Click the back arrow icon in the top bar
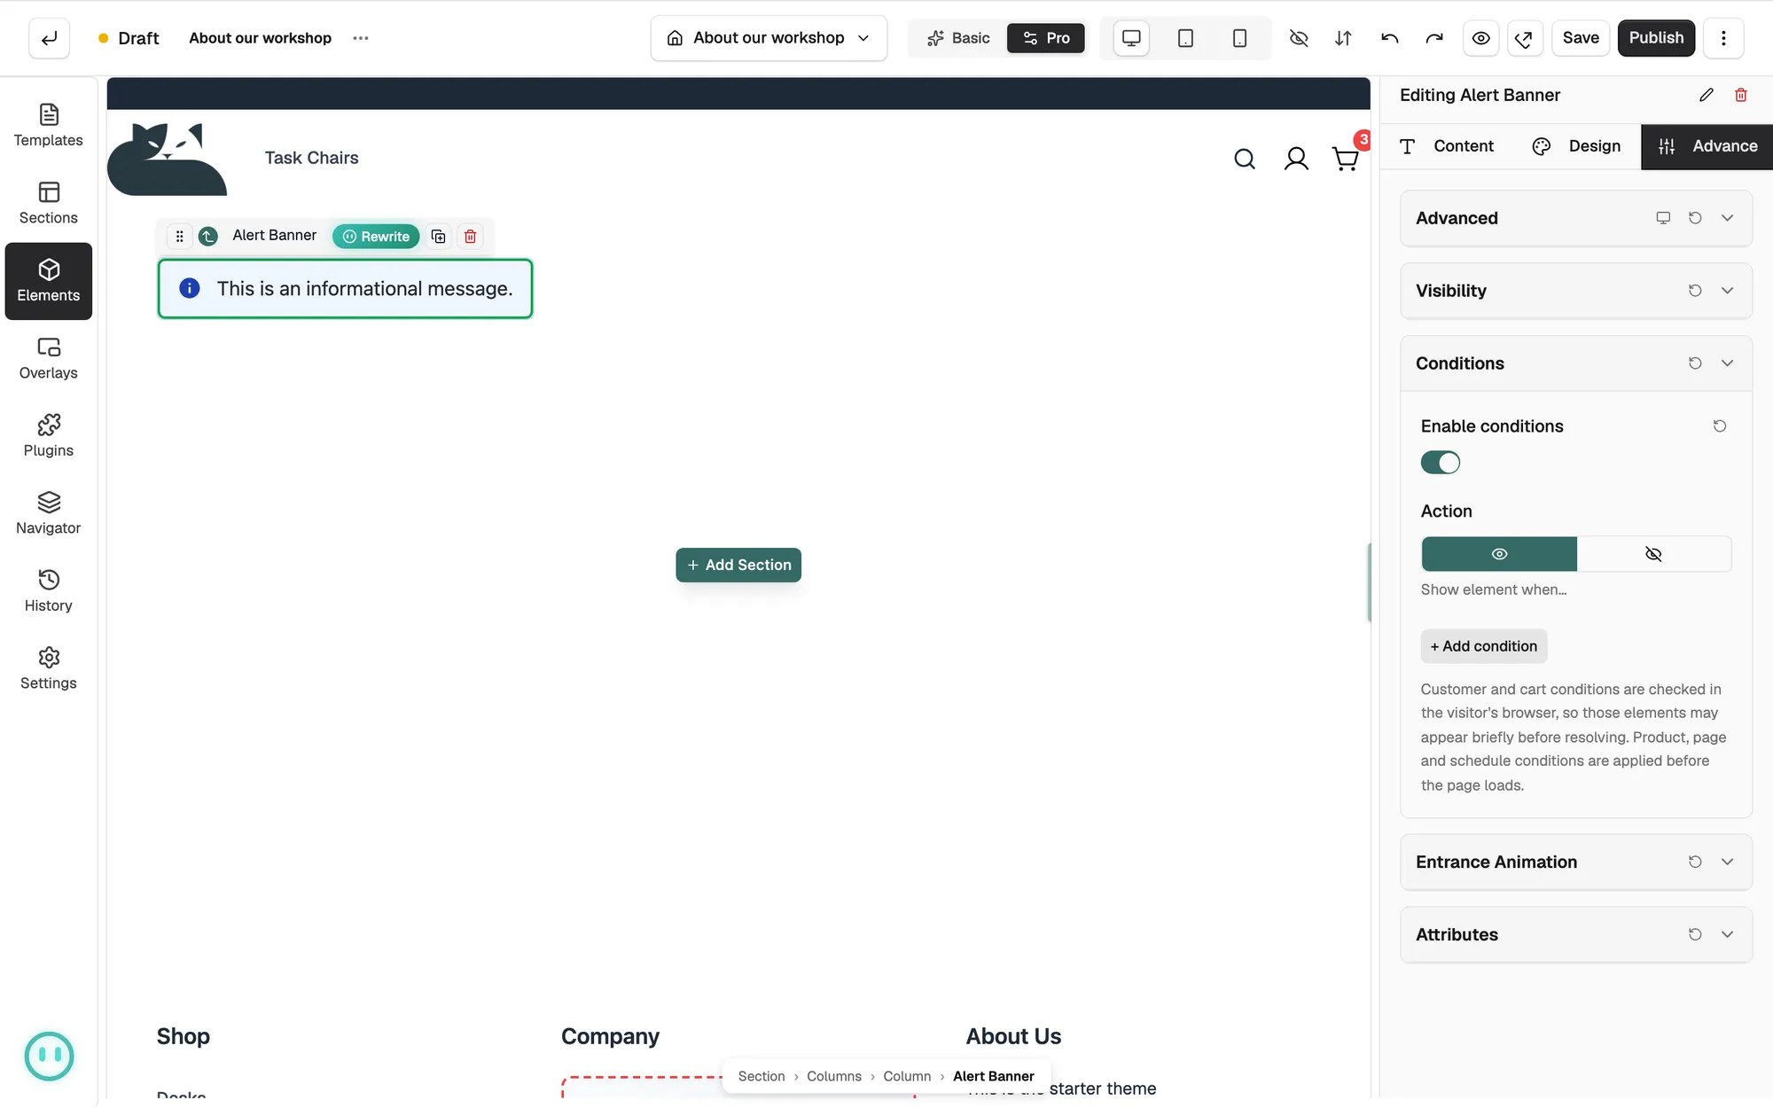Viewport: 1773px width, 1108px height. pos(49,38)
